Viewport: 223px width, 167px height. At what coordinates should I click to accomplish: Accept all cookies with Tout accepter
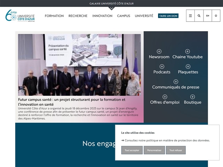click(x=132, y=150)
